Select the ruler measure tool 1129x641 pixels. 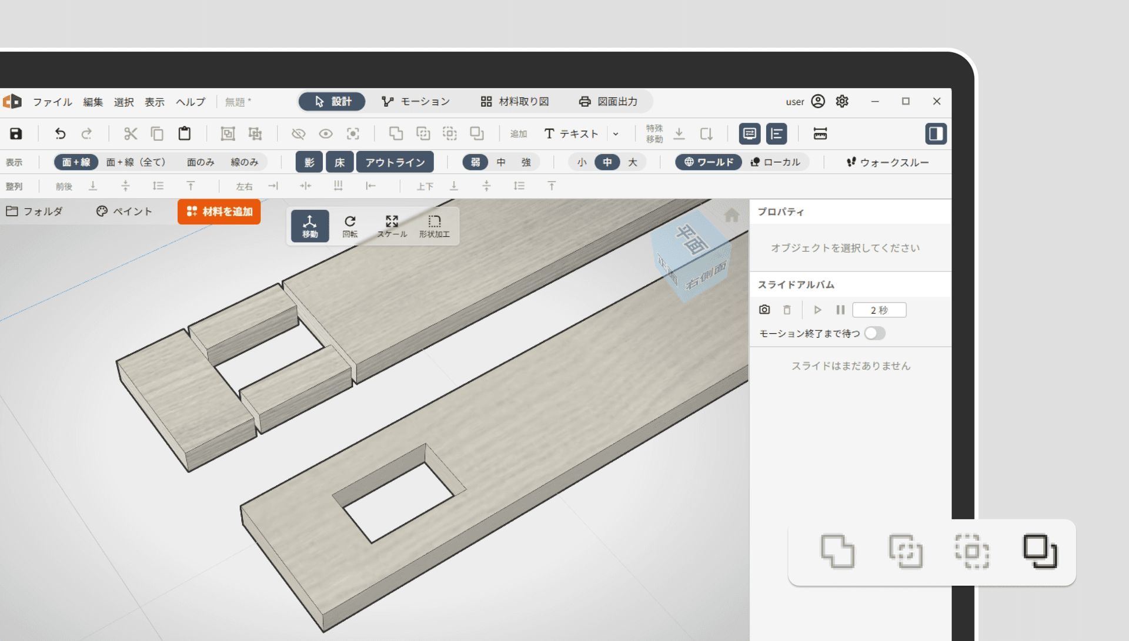pyautogui.click(x=820, y=134)
